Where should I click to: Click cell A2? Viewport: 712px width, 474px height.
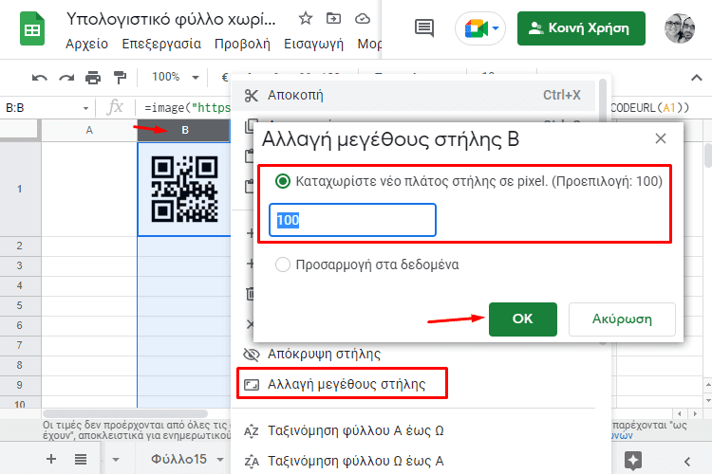(89, 246)
